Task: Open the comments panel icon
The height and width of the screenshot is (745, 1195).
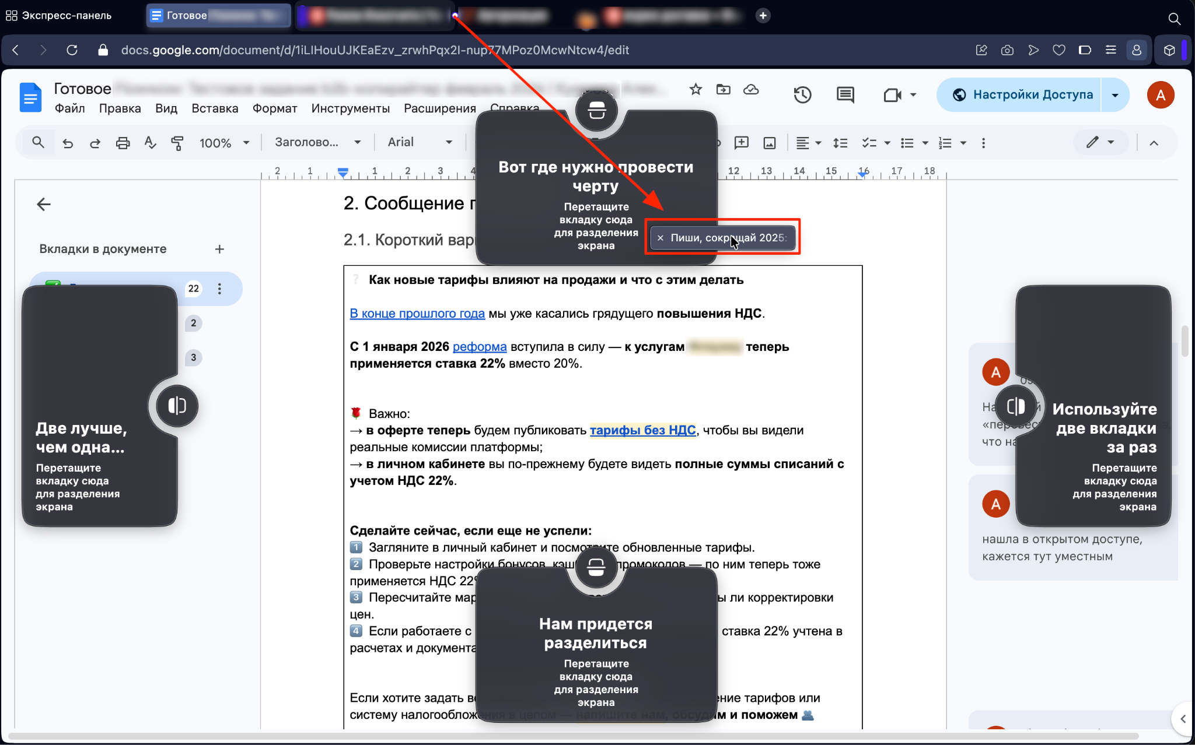Action: pyautogui.click(x=845, y=94)
